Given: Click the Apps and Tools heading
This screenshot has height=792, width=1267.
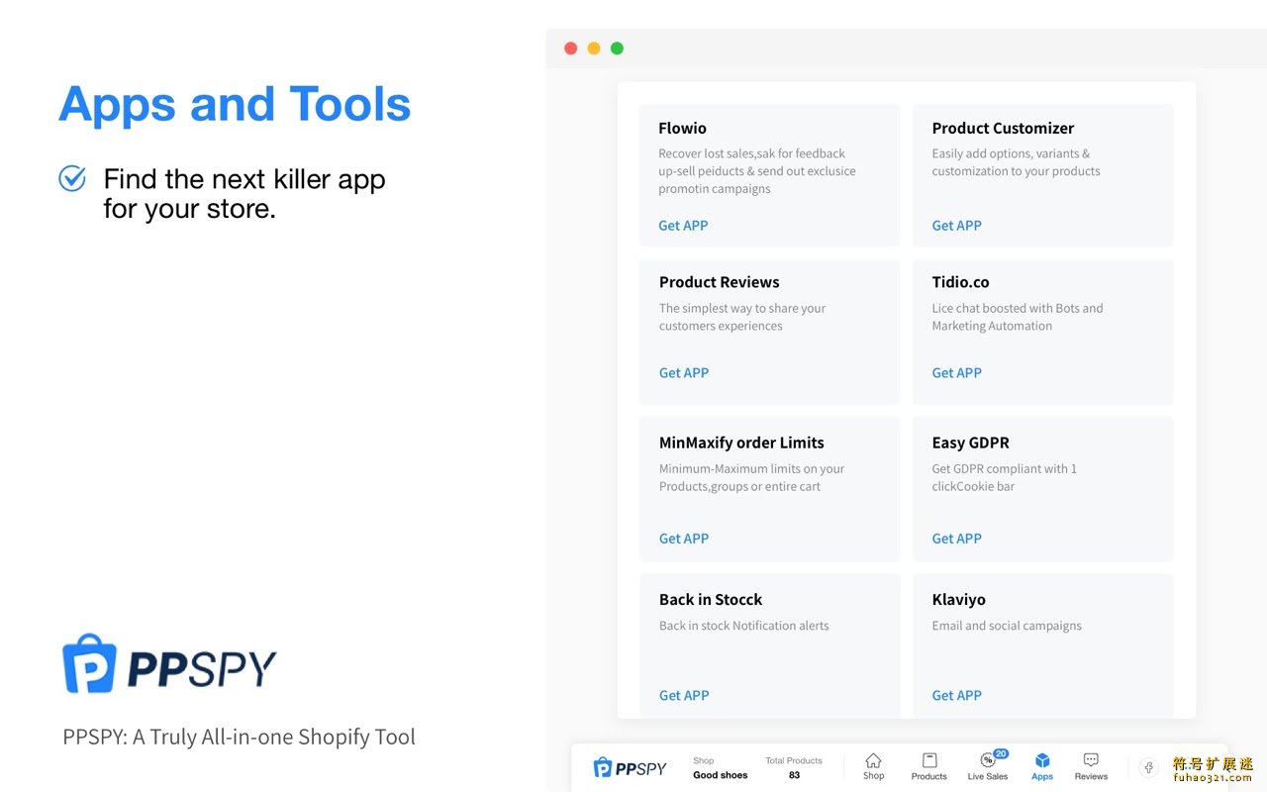Looking at the screenshot, I should pyautogui.click(x=235, y=104).
